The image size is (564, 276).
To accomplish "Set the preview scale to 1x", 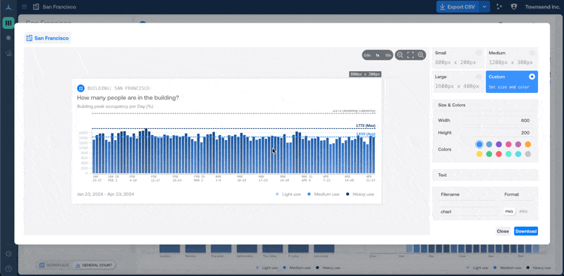I will pos(377,56).
